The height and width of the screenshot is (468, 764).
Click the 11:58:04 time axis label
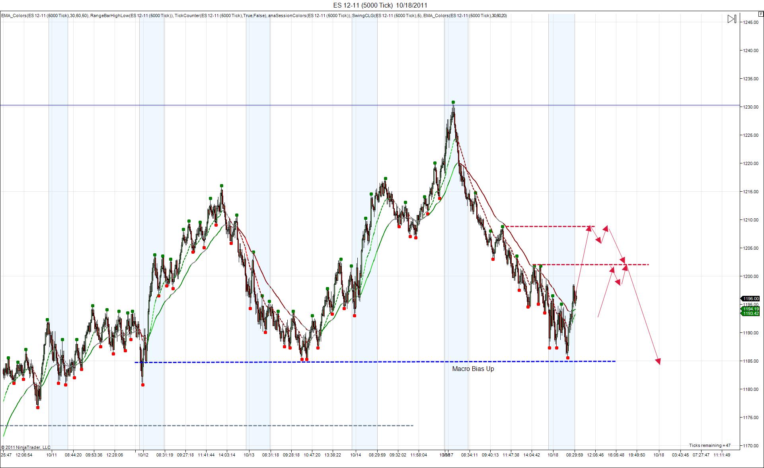click(419, 455)
